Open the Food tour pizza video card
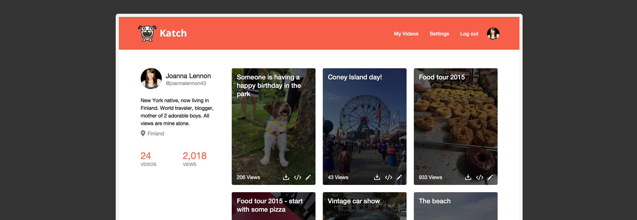This screenshot has height=220, width=637. point(273,206)
